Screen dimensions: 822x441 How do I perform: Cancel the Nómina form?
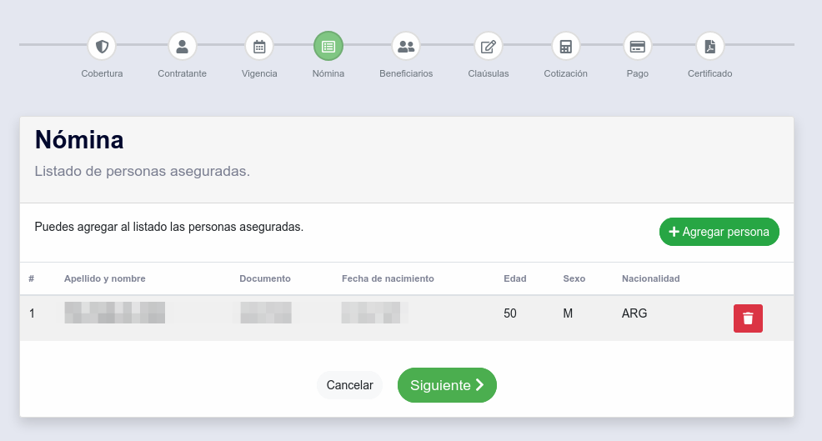pyautogui.click(x=349, y=385)
